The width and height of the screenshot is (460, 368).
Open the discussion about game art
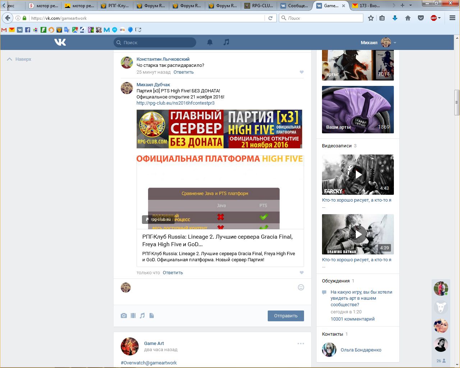click(362, 298)
